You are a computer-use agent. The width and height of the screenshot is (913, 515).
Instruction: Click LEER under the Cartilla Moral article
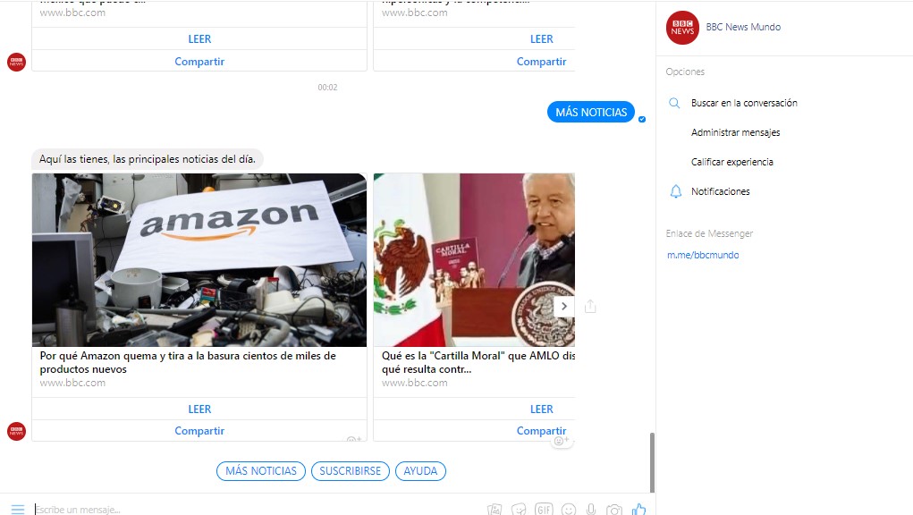pos(542,409)
